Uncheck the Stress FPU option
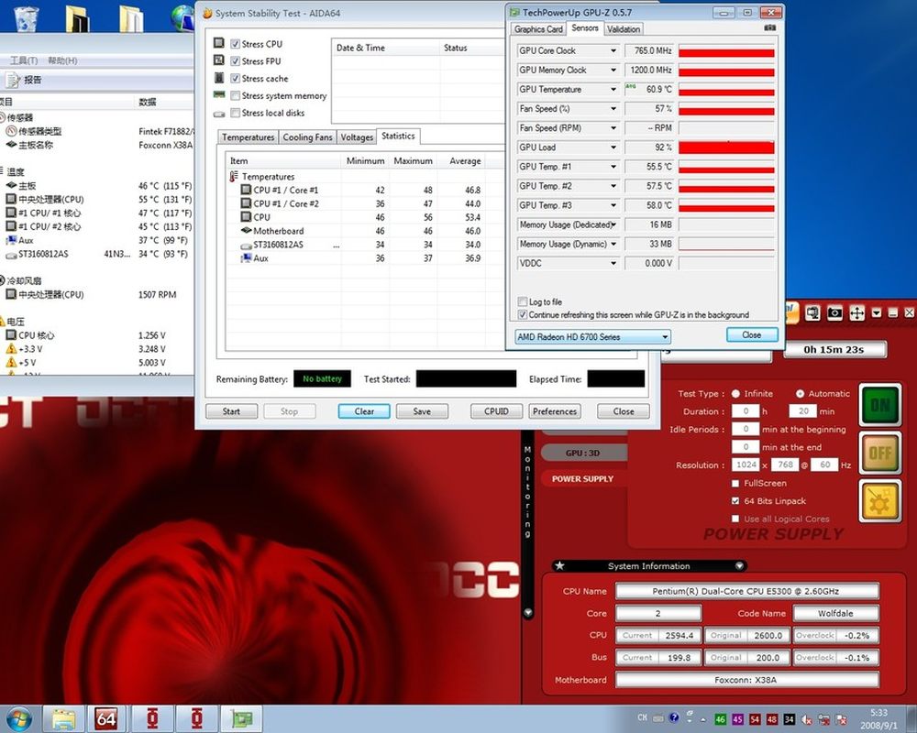The width and height of the screenshot is (917, 733). [x=236, y=61]
